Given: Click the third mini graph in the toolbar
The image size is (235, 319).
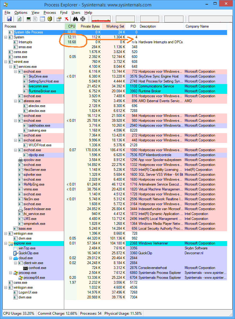Looking at the screenshot, I should 150,19.
